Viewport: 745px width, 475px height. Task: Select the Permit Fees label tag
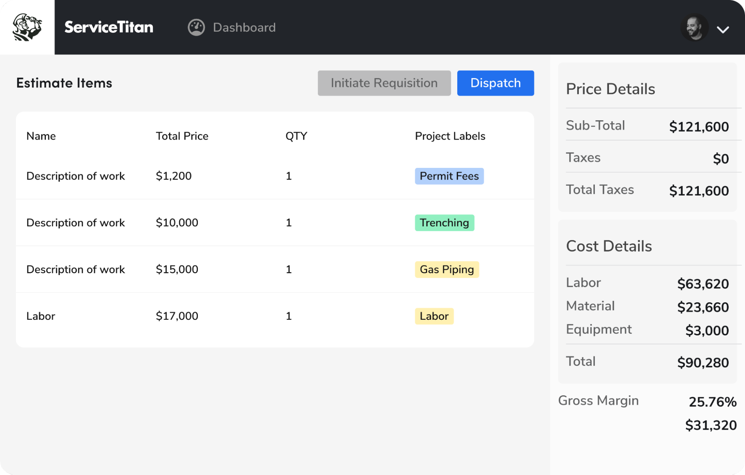coord(449,176)
